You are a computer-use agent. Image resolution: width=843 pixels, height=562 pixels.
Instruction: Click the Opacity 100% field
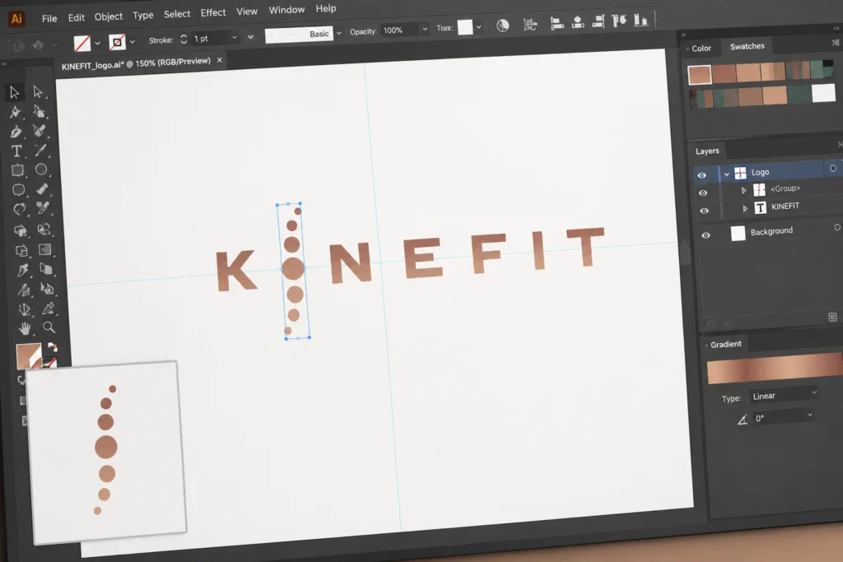coord(399,30)
